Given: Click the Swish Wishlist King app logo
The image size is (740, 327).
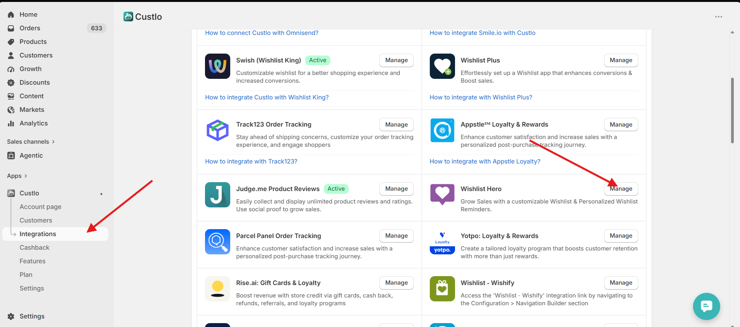Looking at the screenshot, I should click(x=217, y=66).
